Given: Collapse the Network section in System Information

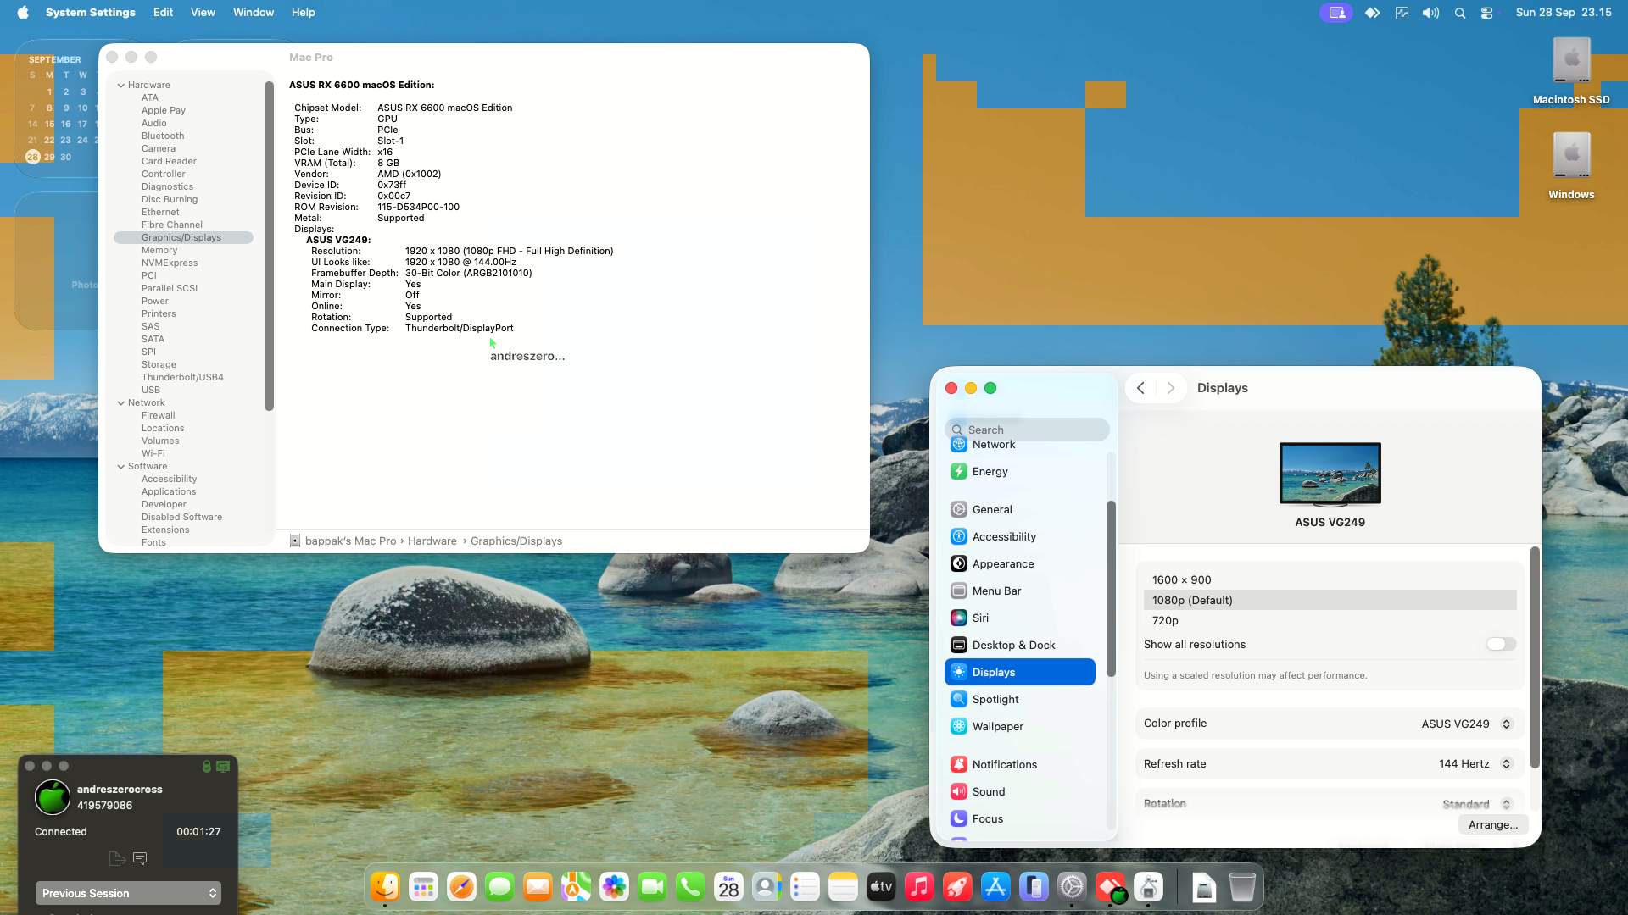Looking at the screenshot, I should coord(121,402).
